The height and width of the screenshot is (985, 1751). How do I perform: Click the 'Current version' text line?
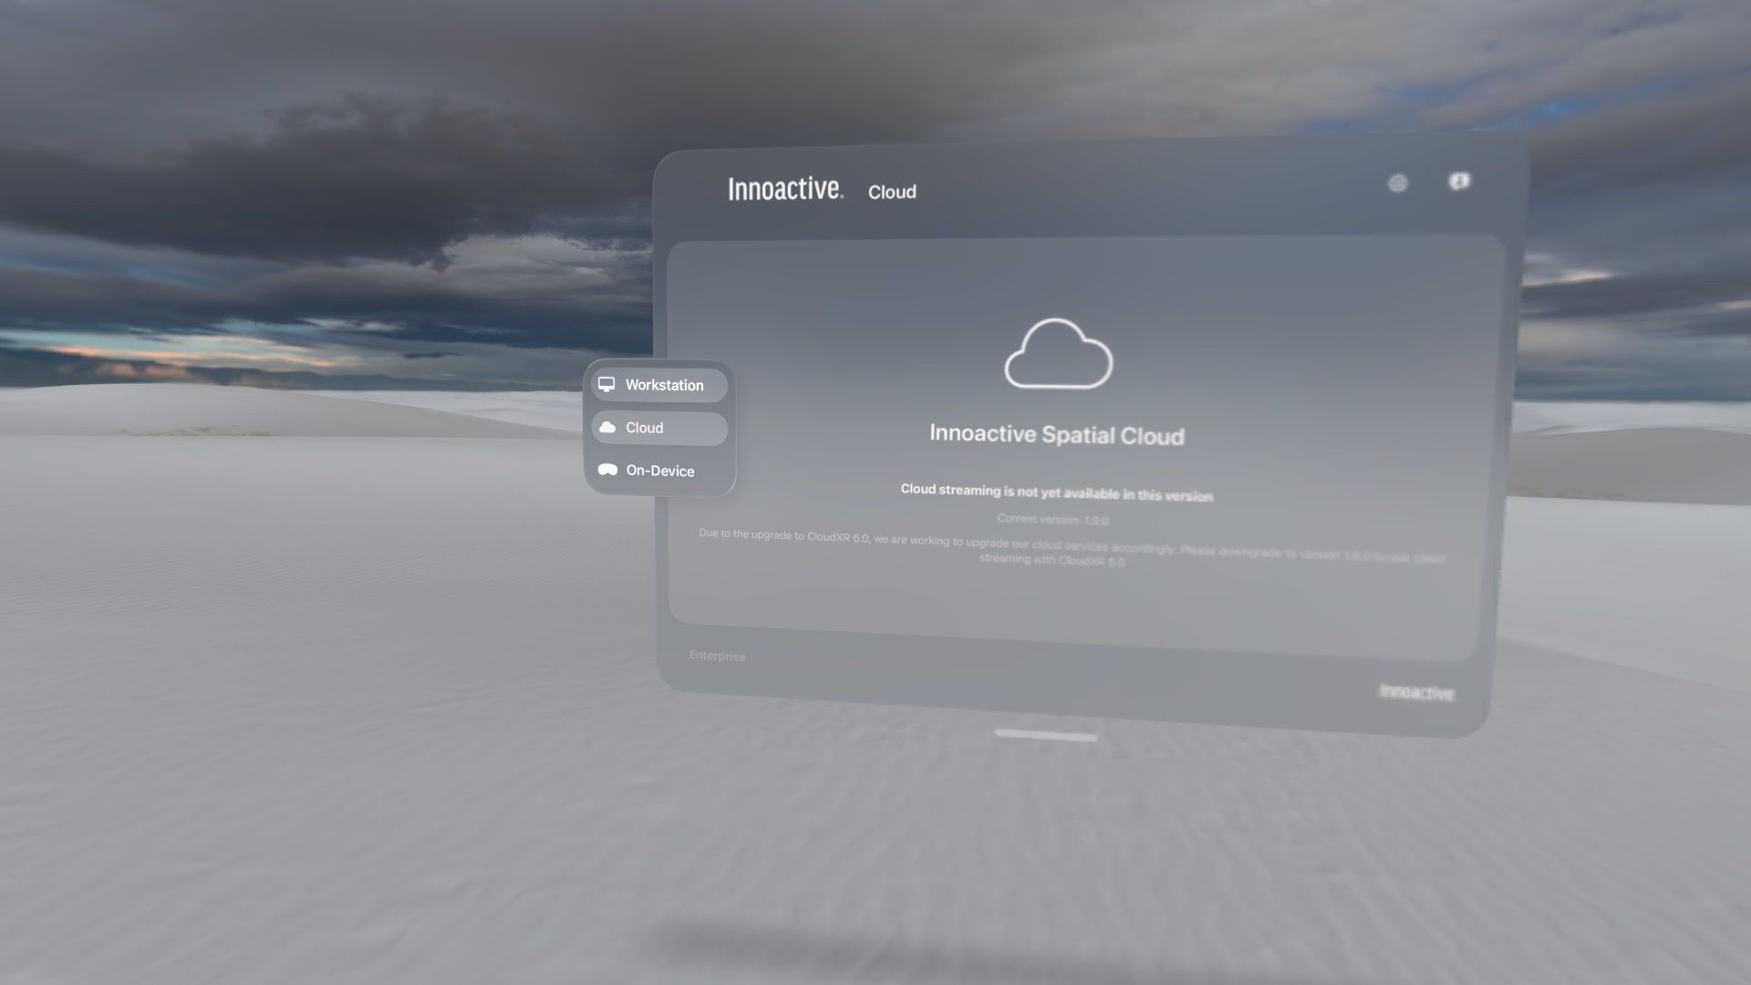1052,519
